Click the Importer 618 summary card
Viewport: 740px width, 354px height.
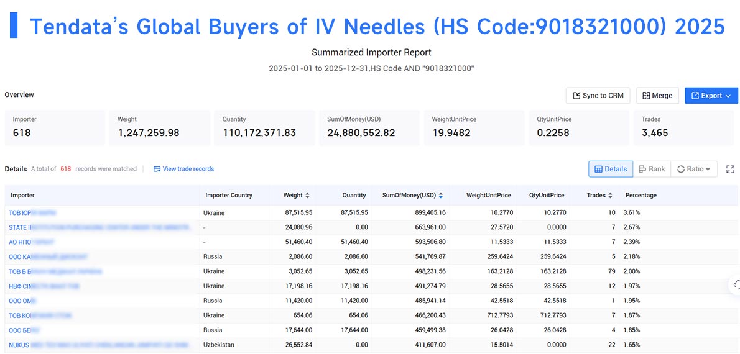(55, 128)
